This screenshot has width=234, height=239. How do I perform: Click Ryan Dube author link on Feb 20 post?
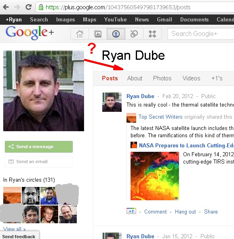140,96
